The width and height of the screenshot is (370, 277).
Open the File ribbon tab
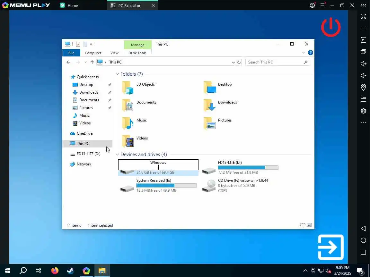(x=71, y=53)
